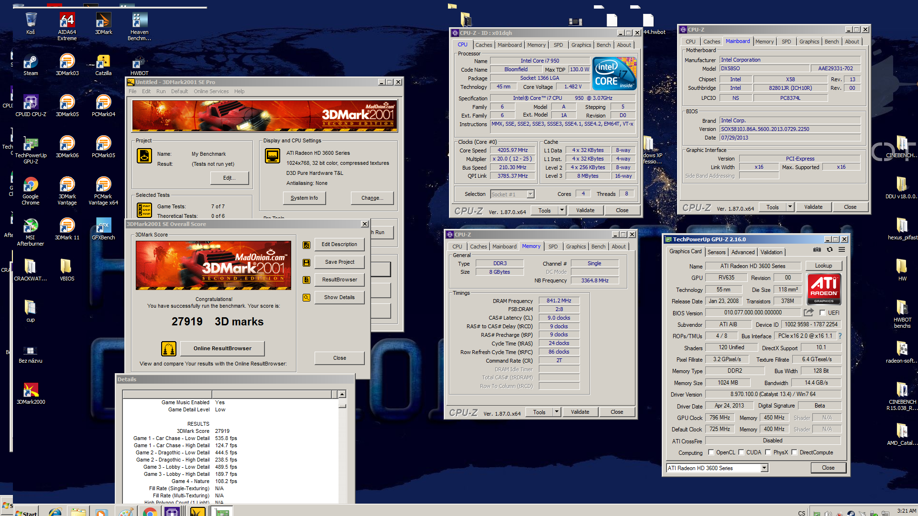
Task: Click Start button on taskbar
Action: (26, 513)
